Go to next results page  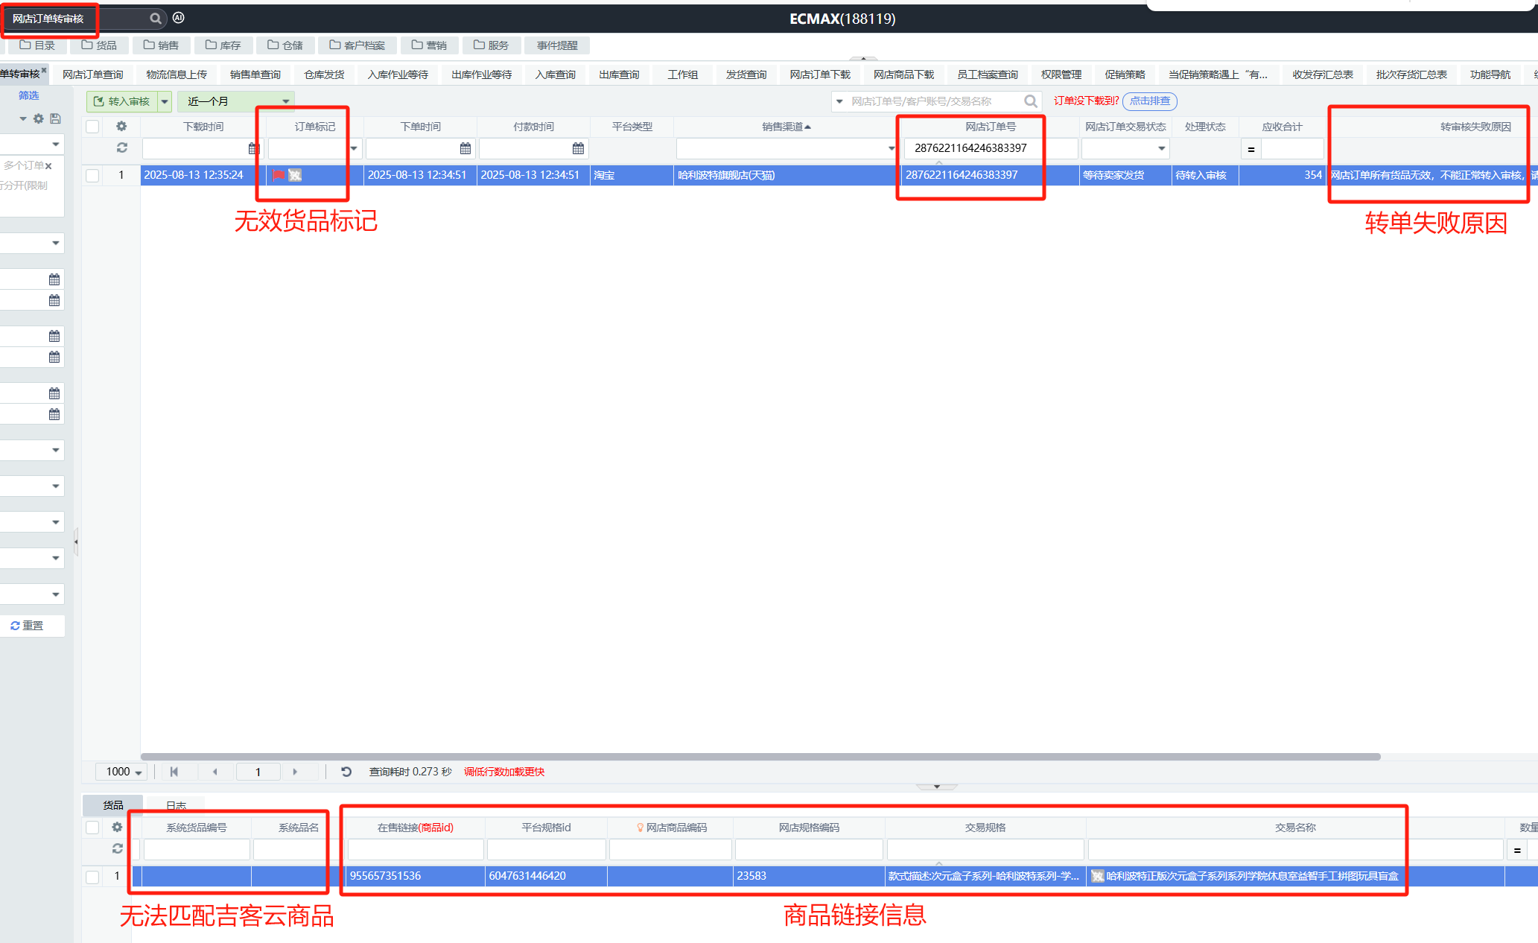[295, 772]
